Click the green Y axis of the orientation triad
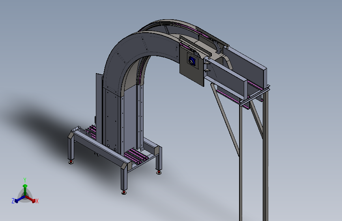 pyautogui.click(x=25, y=190)
